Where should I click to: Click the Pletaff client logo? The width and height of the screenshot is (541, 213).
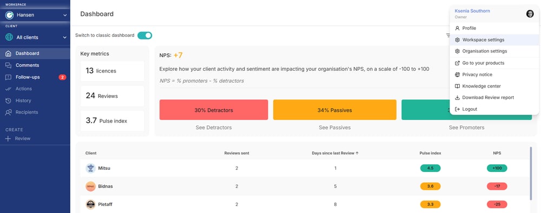coord(90,204)
